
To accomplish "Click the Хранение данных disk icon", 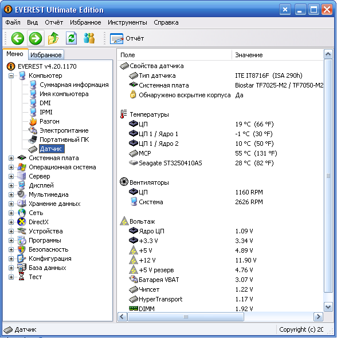I will pyautogui.click(x=22, y=204).
